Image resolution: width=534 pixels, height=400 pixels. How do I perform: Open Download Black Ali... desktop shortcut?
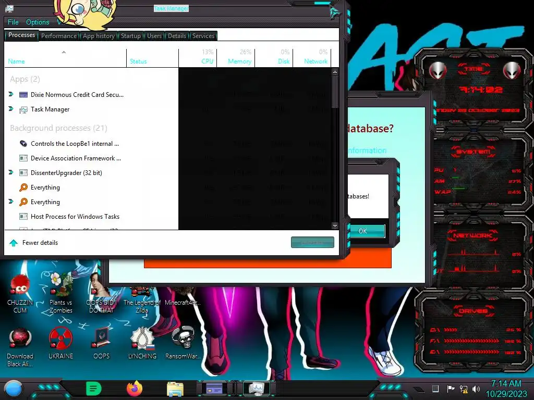pyautogui.click(x=20, y=347)
